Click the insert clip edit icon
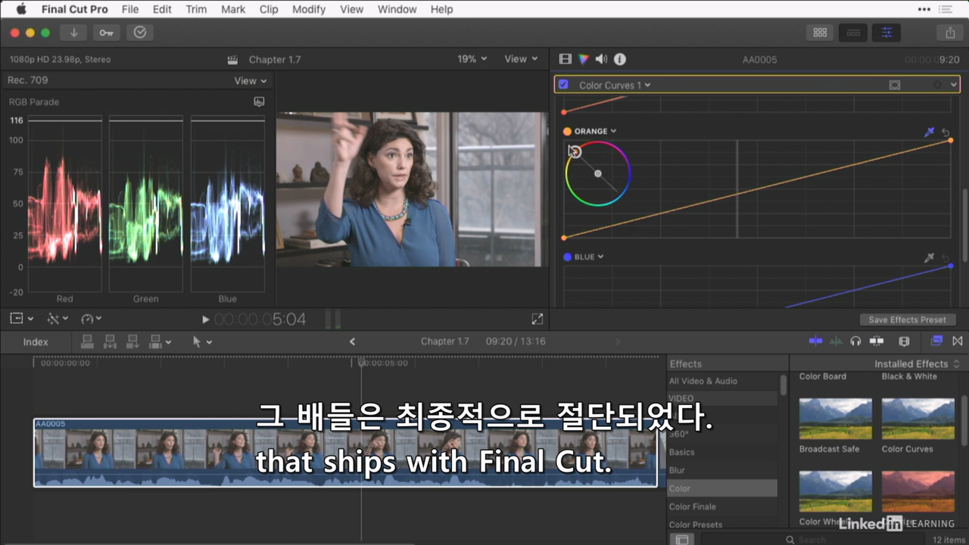Screen dimensions: 969x545 coord(110,342)
